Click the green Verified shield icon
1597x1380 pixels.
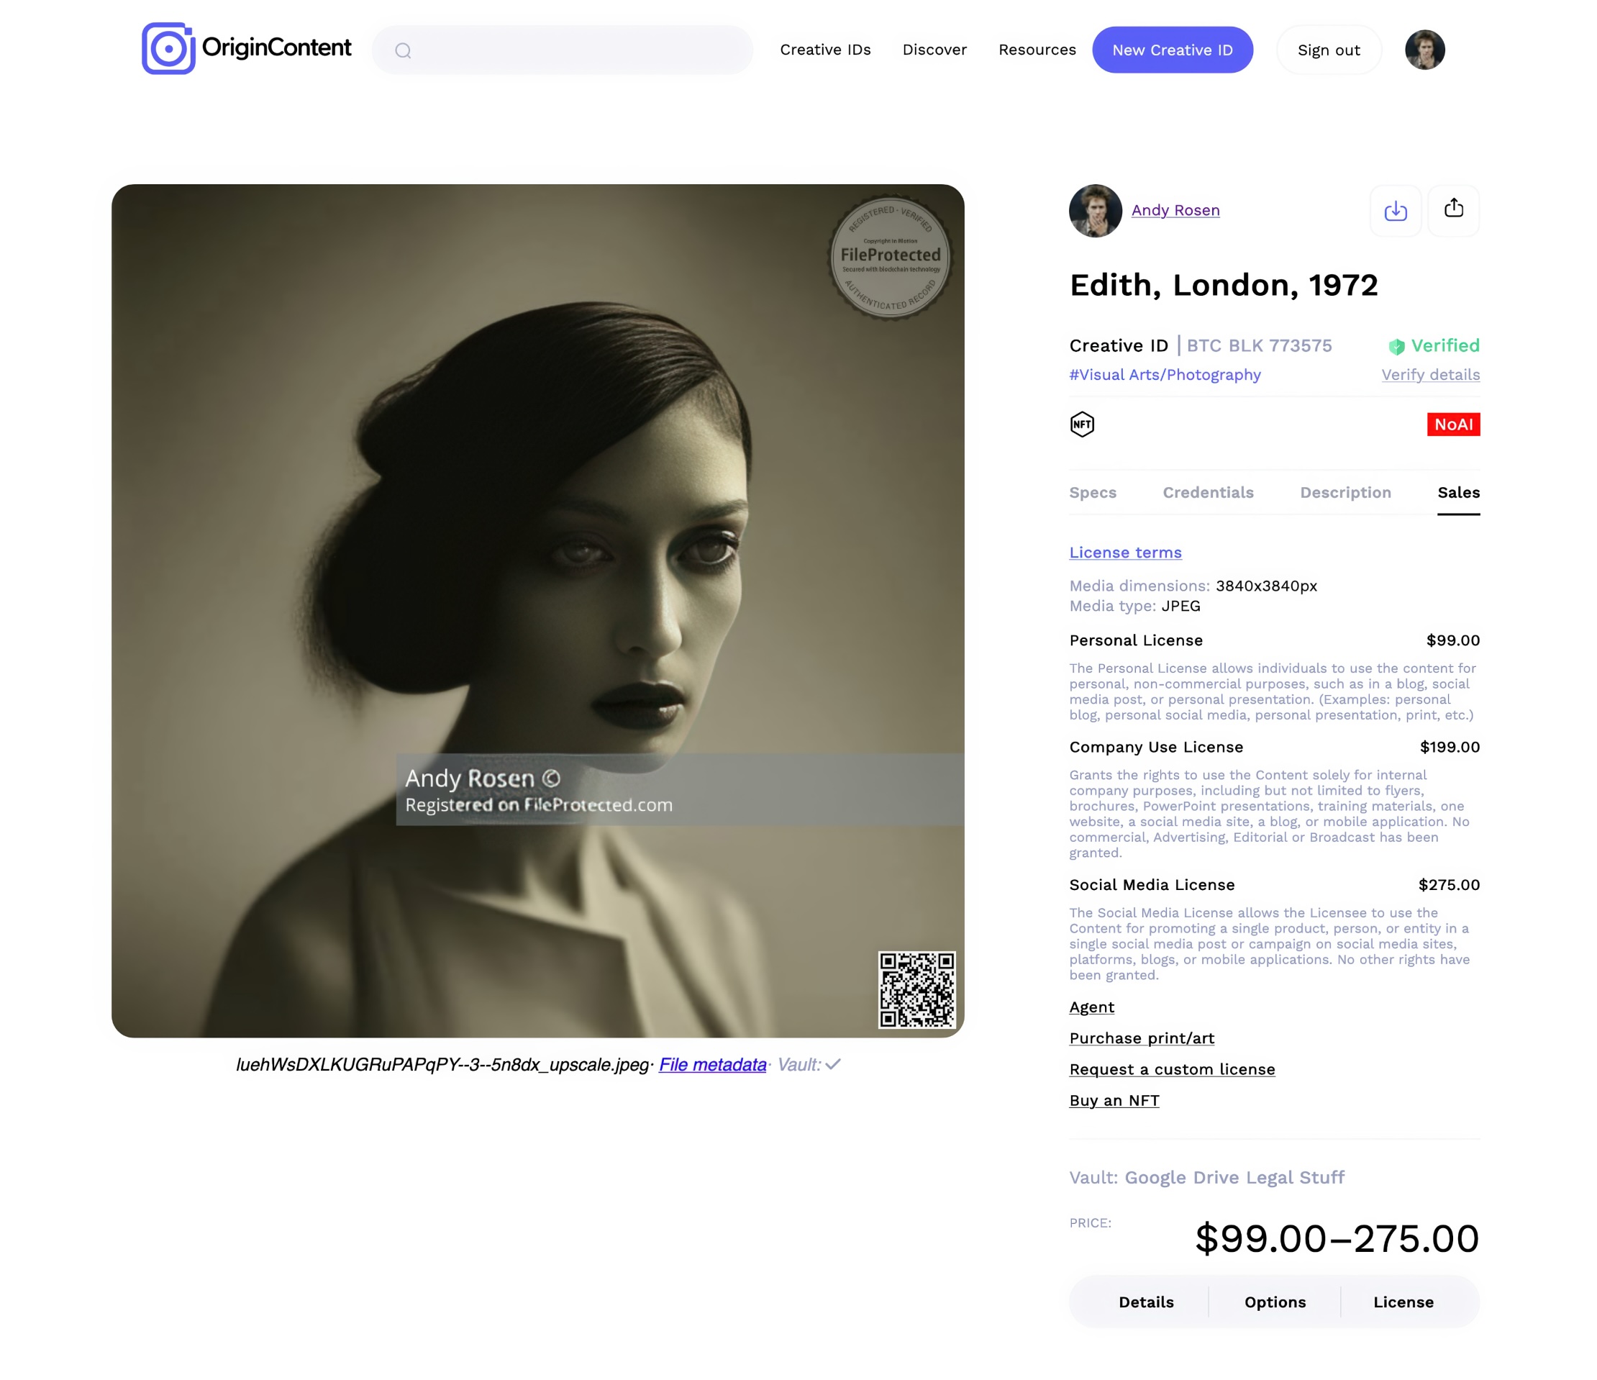1396,347
